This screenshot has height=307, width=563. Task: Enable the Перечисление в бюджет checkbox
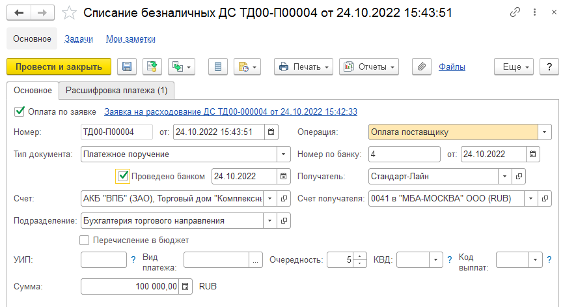(85, 240)
